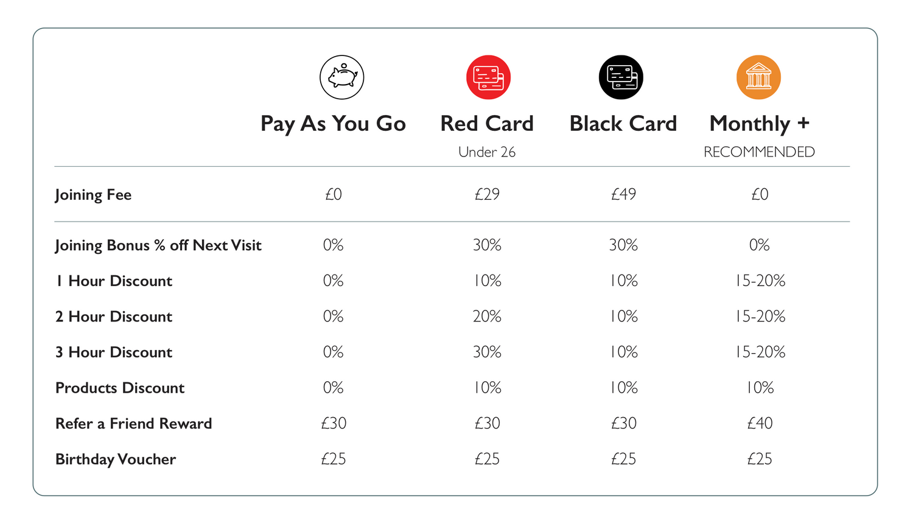Select the Red Card plan heading
Viewport: 913px width, 523px height.
pos(487,124)
